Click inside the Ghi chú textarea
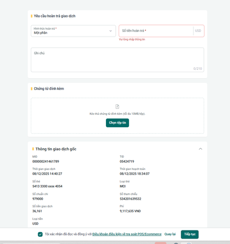This screenshot has width=230, height=244. [117, 60]
